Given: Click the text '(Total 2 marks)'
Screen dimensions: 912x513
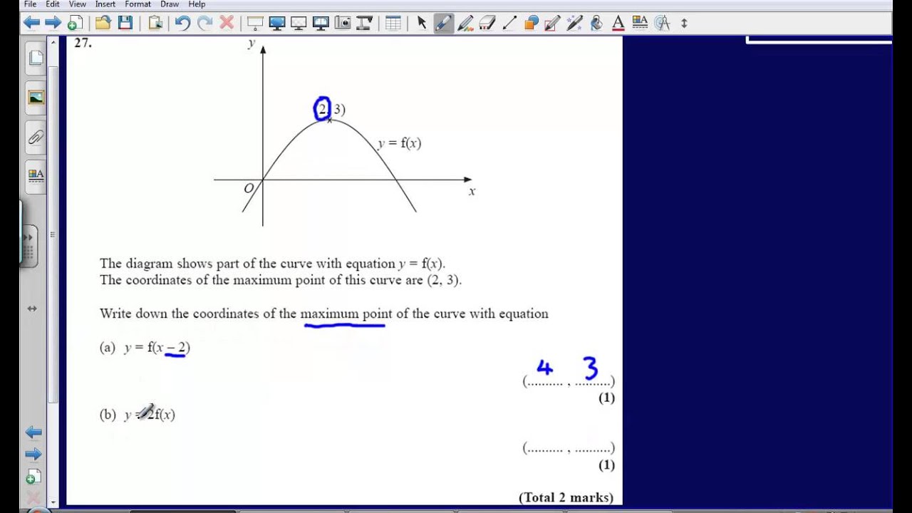Looking at the screenshot, I should pyautogui.click(x=566, y=497).
